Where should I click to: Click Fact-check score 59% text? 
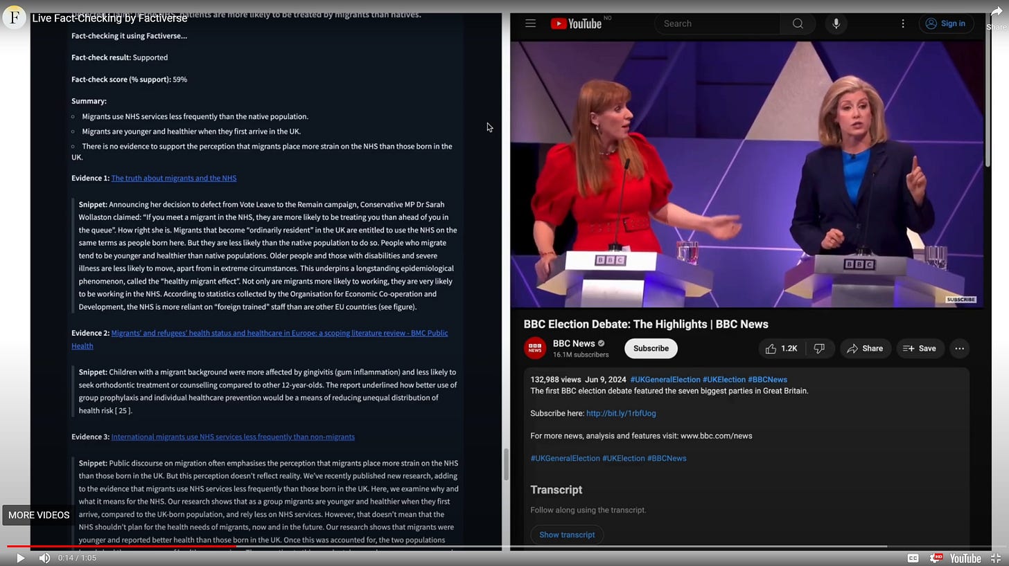(x=129, y=80)
